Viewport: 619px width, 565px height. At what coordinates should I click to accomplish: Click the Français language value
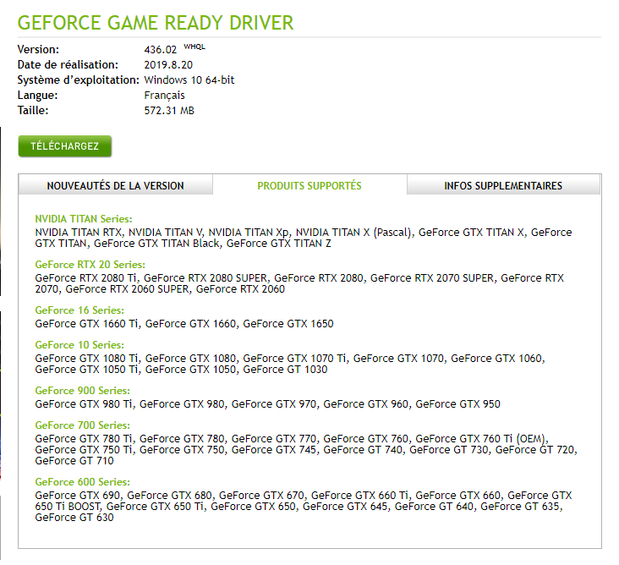coord(164,96)
